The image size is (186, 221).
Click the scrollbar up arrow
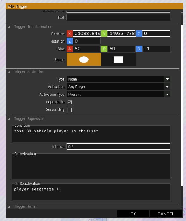pyautogui.click(x=182, y=12)
